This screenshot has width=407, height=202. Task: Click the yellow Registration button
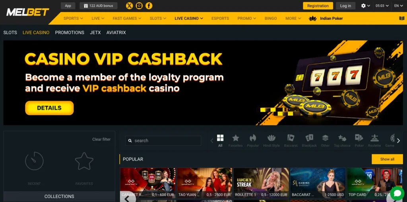318,6
